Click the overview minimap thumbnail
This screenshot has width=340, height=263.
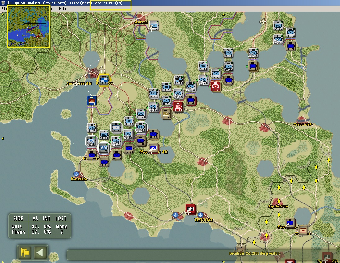(29, 26)
